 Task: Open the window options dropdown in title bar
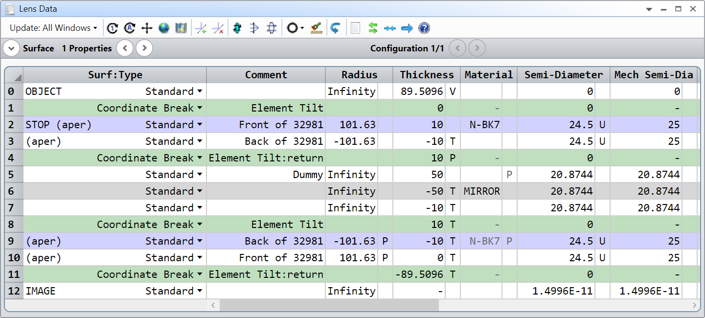click(x=649, y=9)
